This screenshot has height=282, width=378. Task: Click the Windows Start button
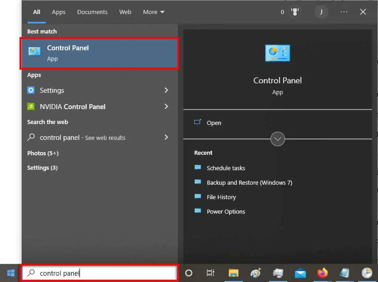coord(11,273)
